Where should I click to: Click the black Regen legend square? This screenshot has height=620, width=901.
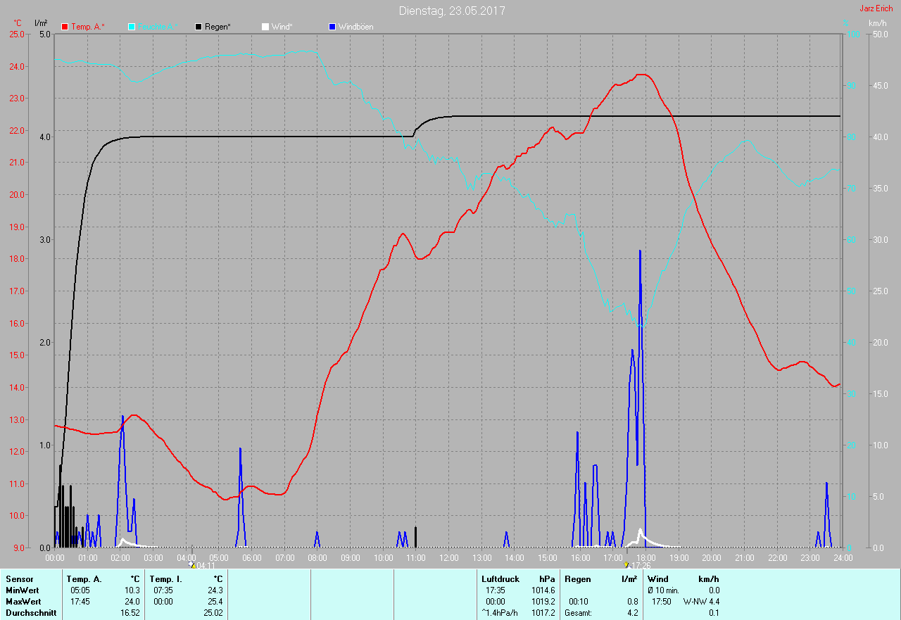pyautogui.click(x=199, y=27)
